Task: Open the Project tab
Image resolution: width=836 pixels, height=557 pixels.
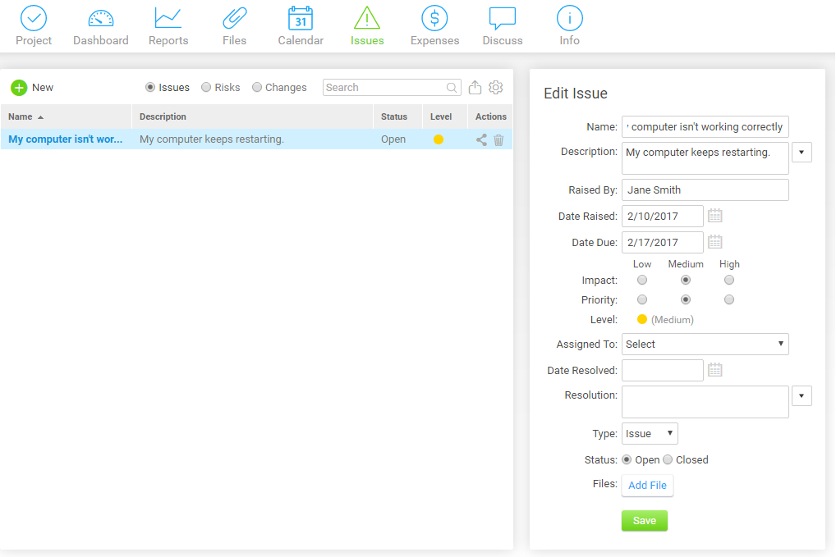Action: pyautogui.click(x=34, y=26)
